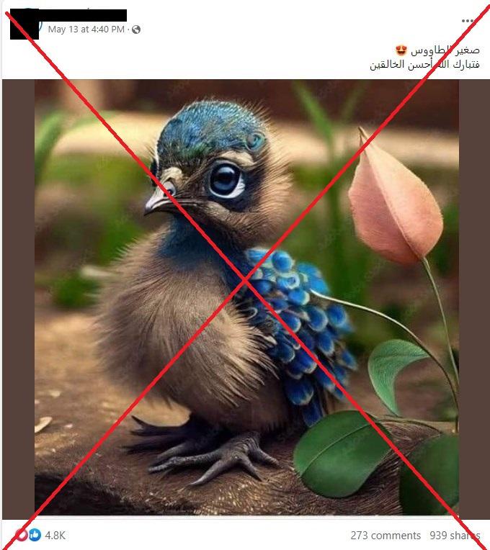
Task: View the 939 shares list
Action: pyautogui.click(x=455, y=536)
